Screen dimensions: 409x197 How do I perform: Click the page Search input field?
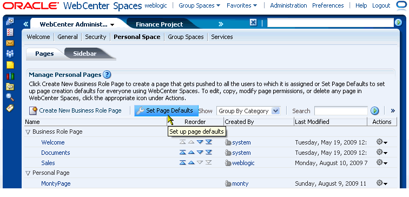click(341, 111)
